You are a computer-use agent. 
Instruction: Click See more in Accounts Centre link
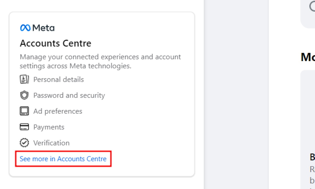[x=63, y=159]
